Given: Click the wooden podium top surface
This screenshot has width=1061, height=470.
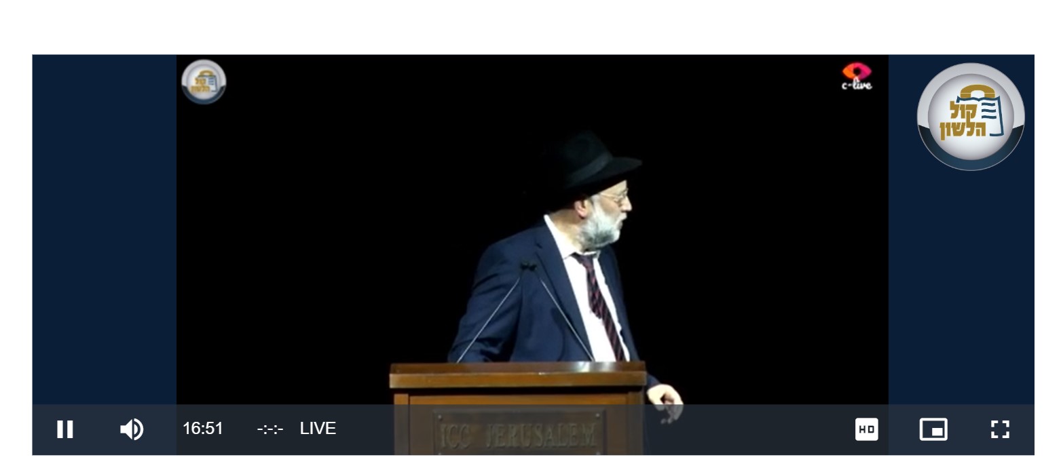Looking at the screenshot, I should (518, 375).
